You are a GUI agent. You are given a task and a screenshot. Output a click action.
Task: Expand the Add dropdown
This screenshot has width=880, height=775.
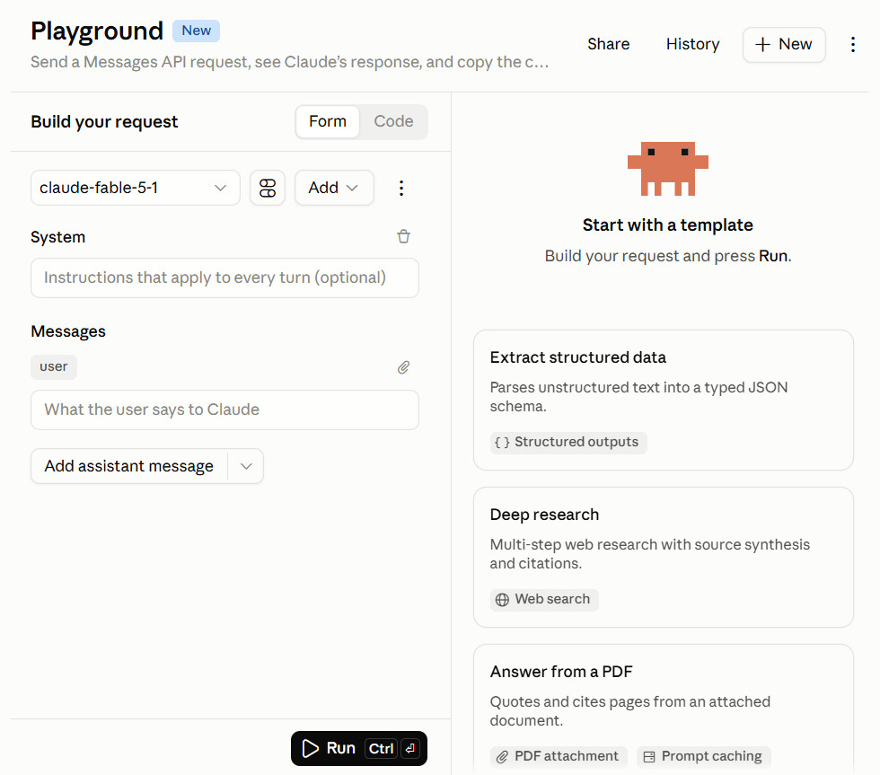pyautogui.click(x=334, y=188)
